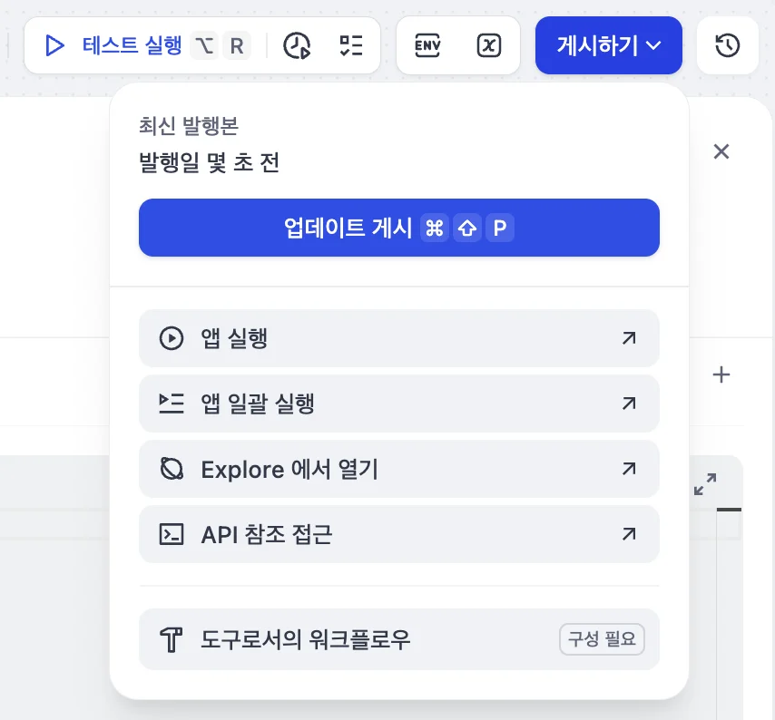Screen dimensions: 775x720
Task: Expand the 게시하기 dropdown button
Action: coord(608,45)
